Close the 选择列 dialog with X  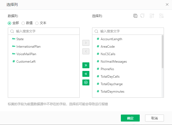(167, 5)
